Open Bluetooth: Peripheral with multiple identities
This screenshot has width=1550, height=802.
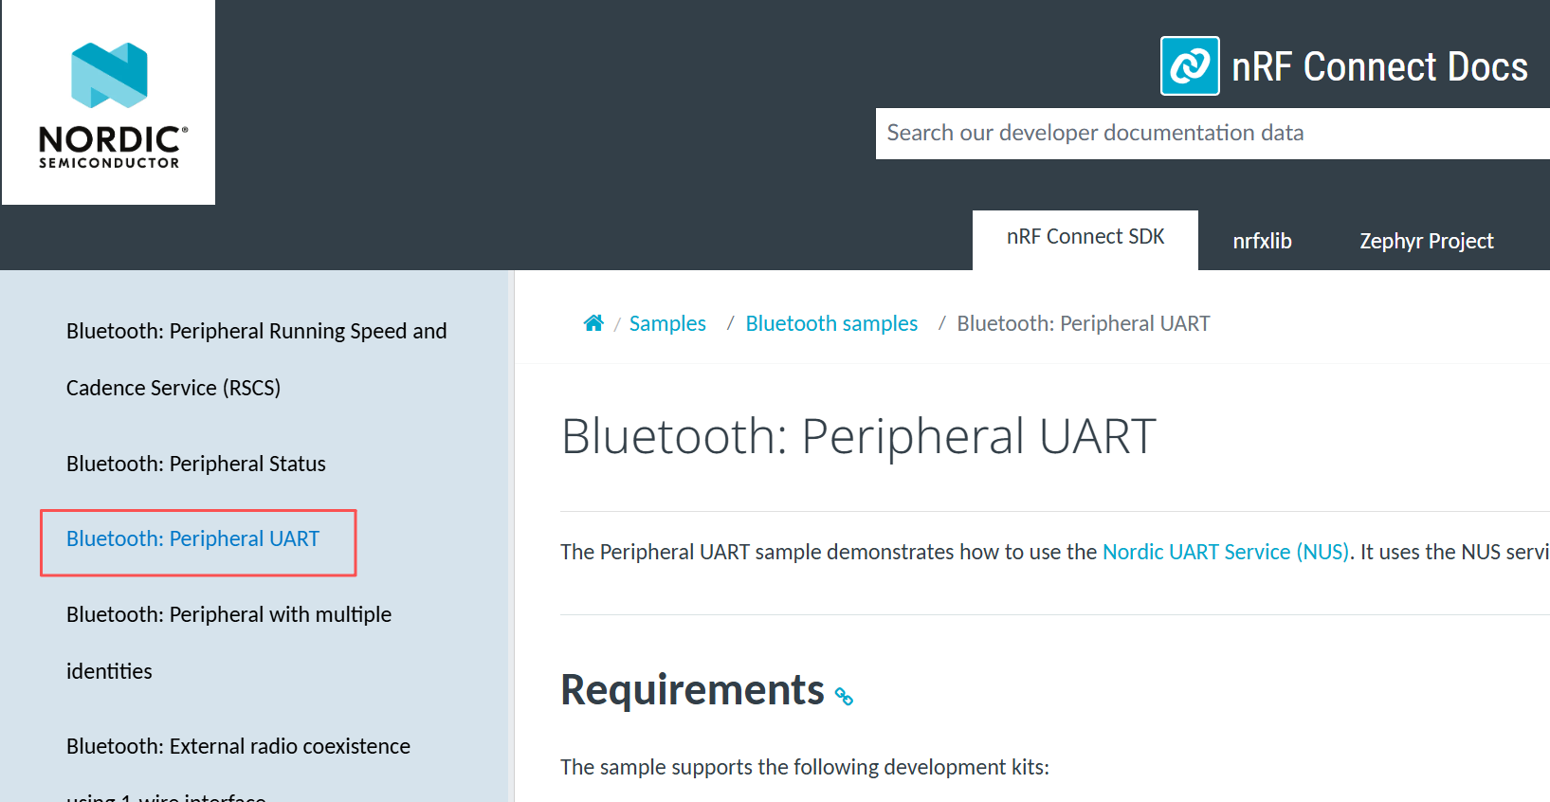tap(229, 643)
